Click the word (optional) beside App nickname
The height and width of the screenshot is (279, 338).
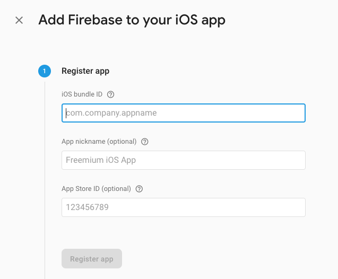point(122,142)
